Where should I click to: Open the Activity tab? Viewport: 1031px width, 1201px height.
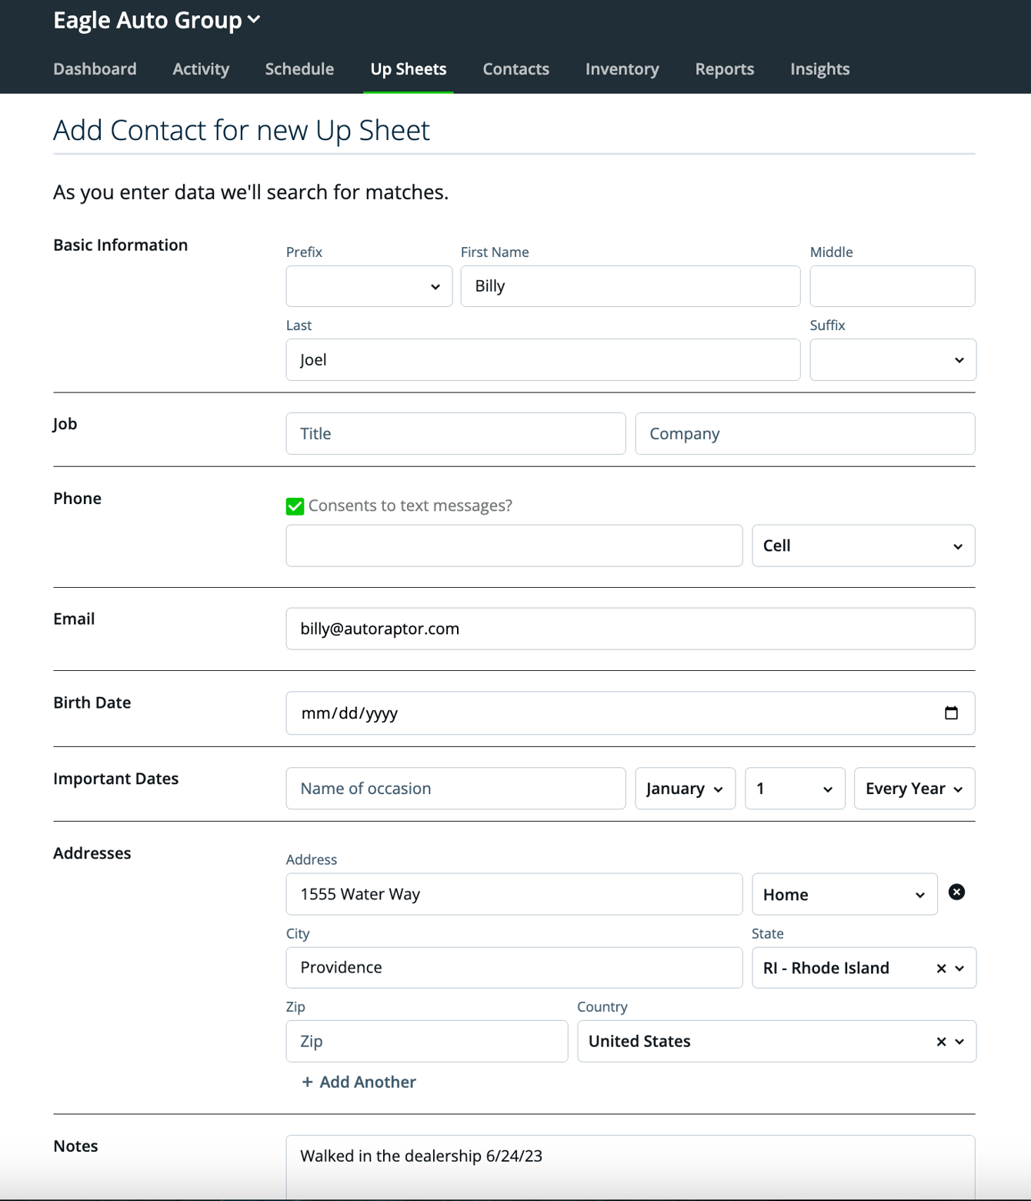point(201,69)
